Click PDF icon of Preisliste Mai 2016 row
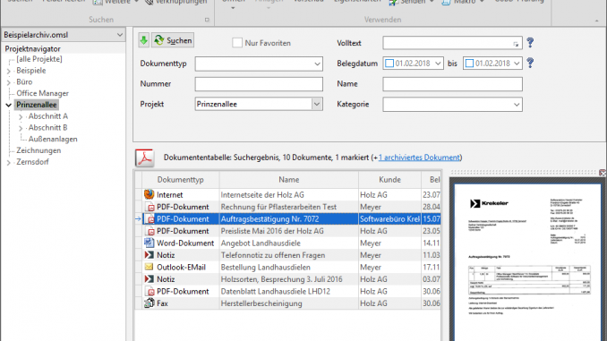This screenshot has height=341, width=607. 150,231
